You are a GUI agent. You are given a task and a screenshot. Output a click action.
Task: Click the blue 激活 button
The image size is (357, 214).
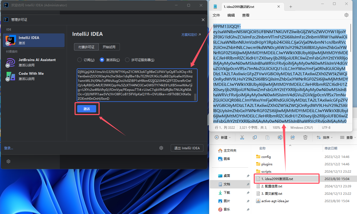point(86,109)
